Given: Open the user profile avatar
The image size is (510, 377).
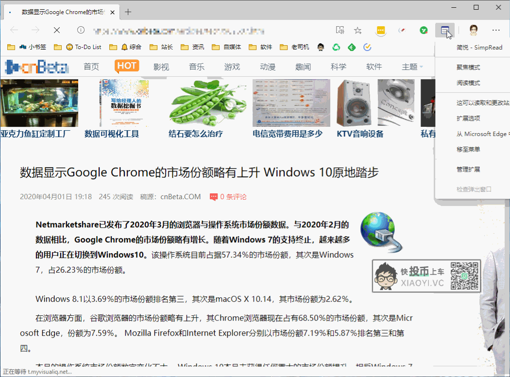Looking at the screenshot, I should pyautogui.click(x=474, y=30).
